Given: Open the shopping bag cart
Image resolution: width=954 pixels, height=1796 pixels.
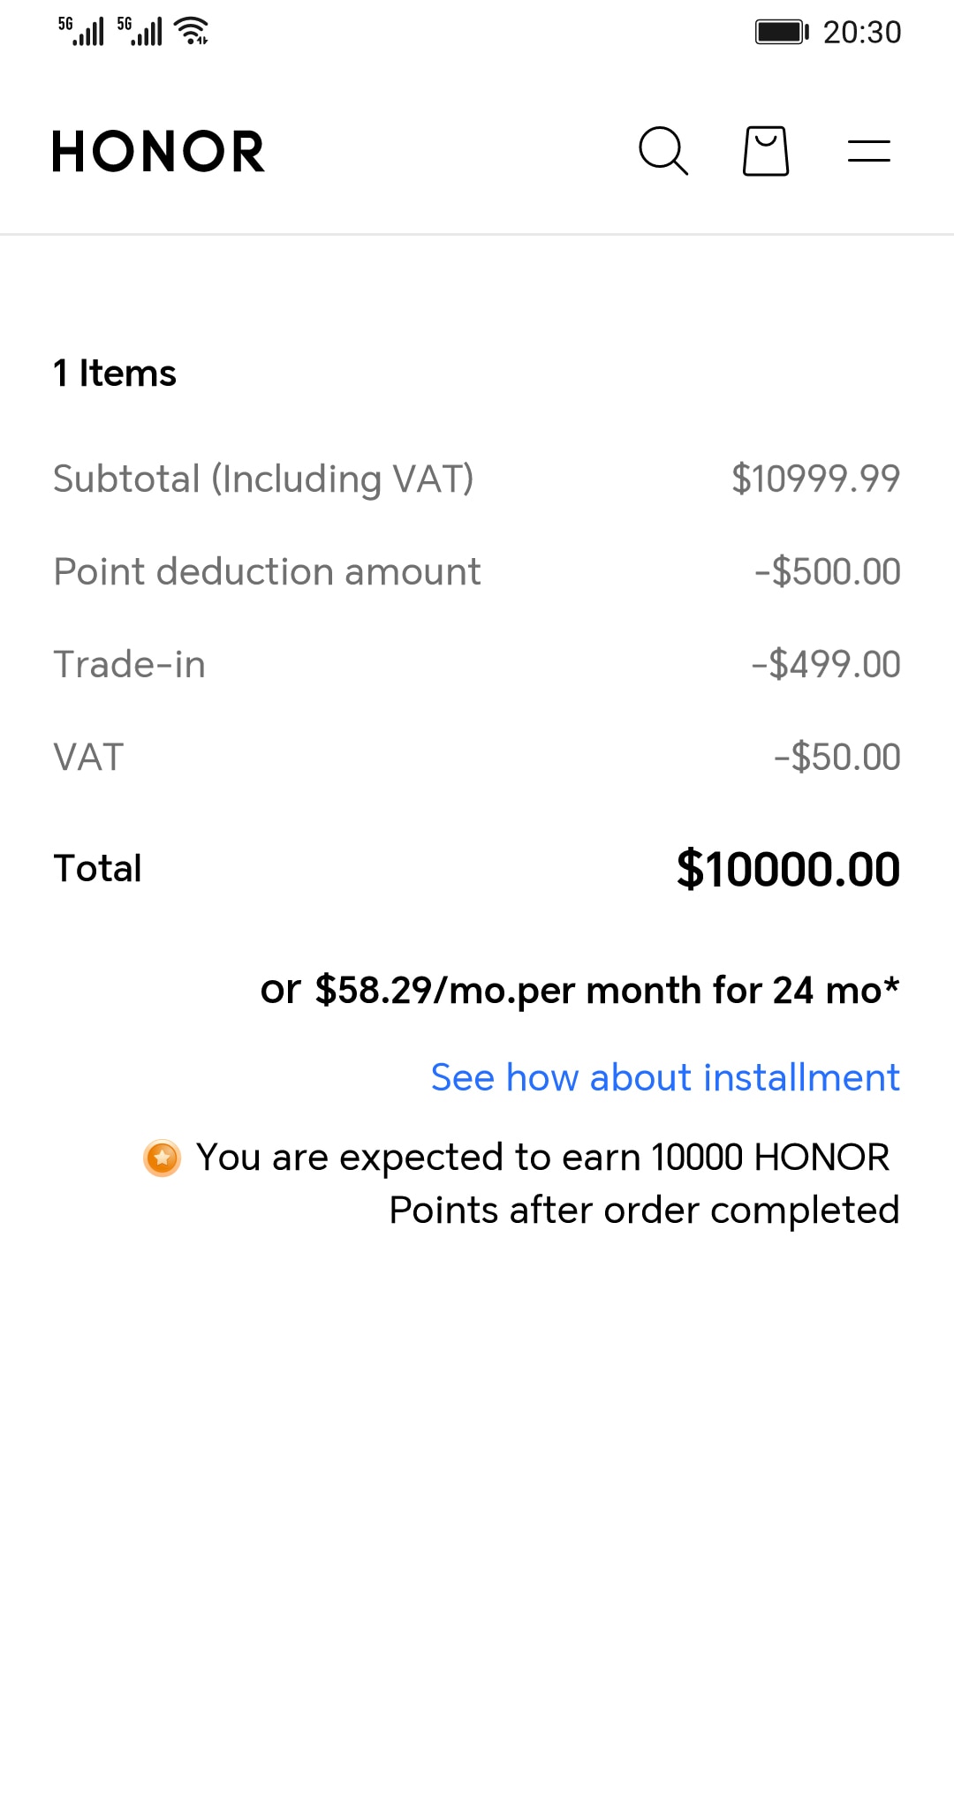Looking at the screenshot, I should point(765,151).
